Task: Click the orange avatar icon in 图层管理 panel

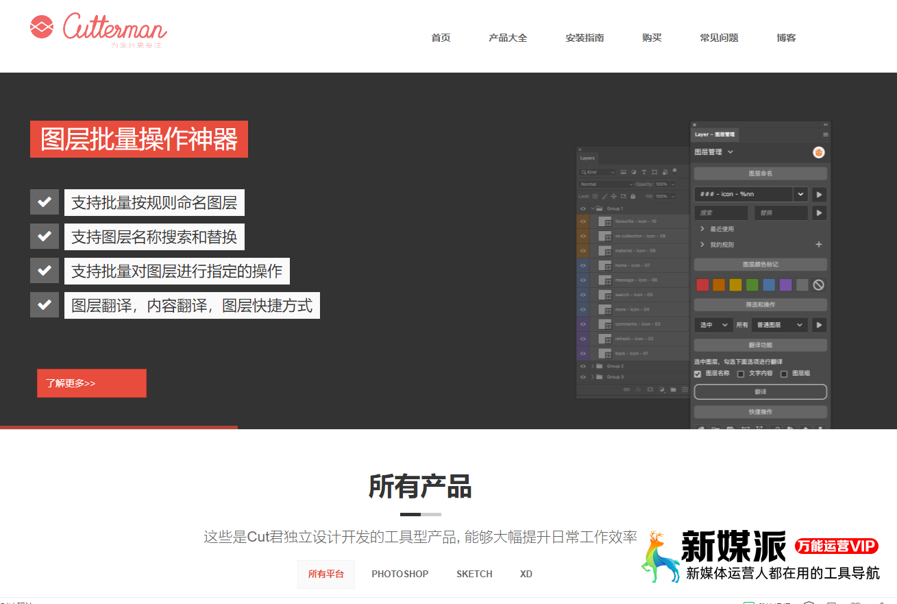Action: [818, 152]
